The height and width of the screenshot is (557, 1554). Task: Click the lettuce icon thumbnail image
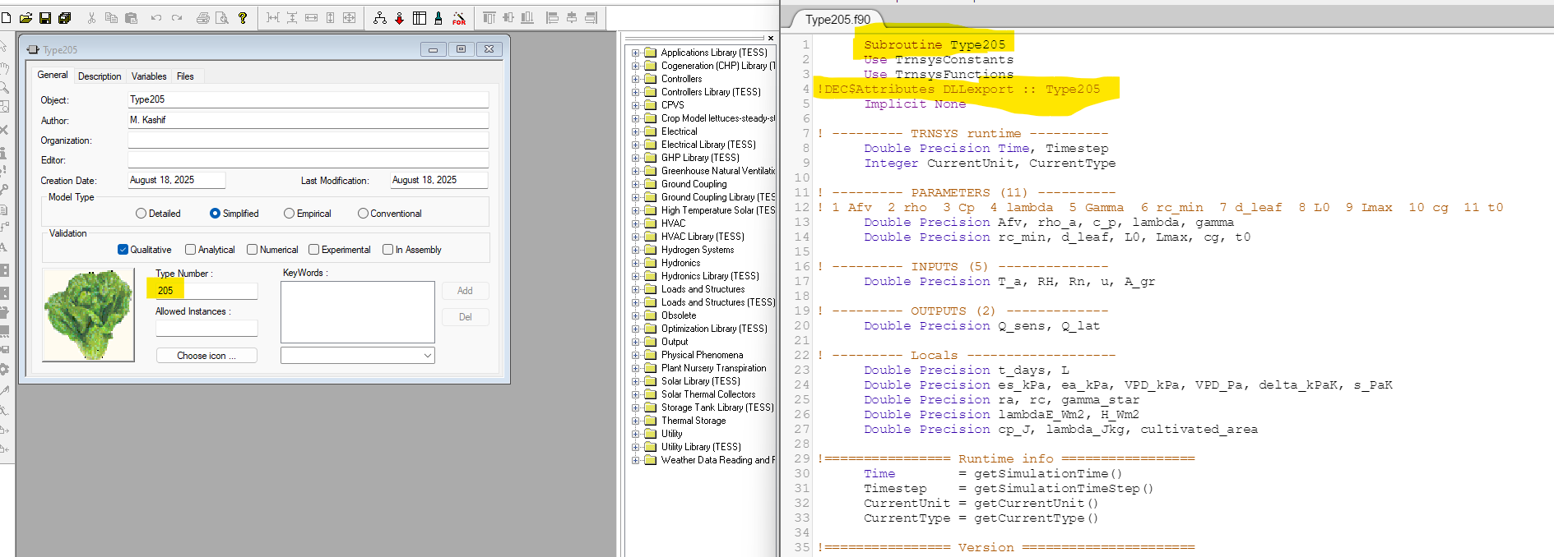pos(88,315)
